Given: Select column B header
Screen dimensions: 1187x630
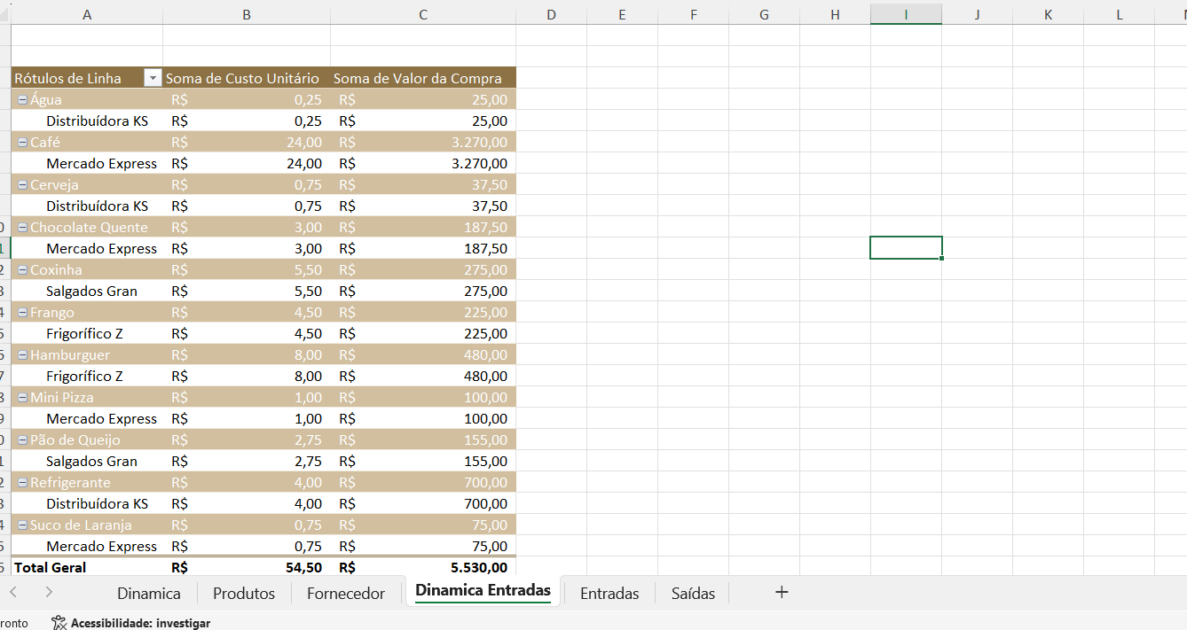Looking at the screenshot, I should pos(247,14).
